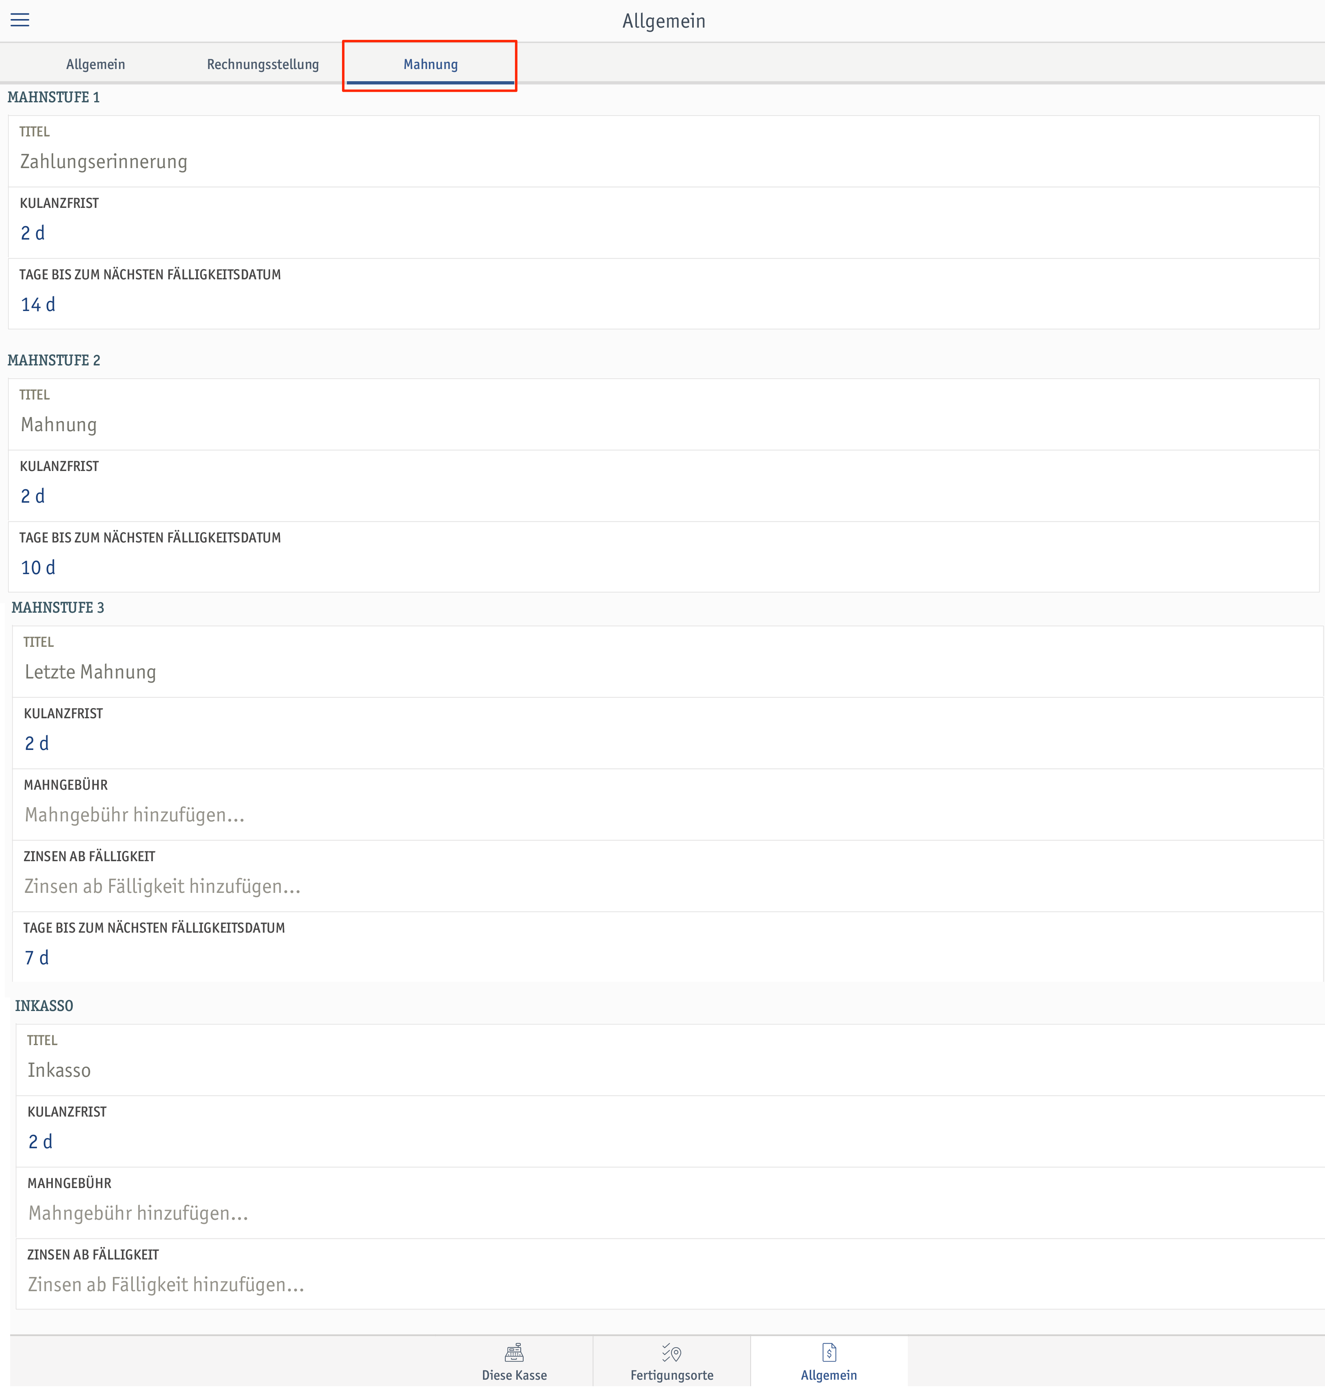Click the Allgemein document icon in bottom bar
The height and width of the screenshot is (1387, 1325).
click(x=829, y=1352)
